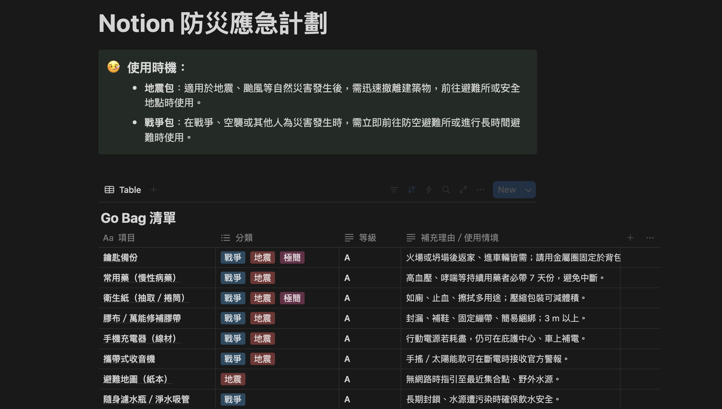Open the 常用藥（慢性病藥） row
Screen dimensions: 722x409
tap(142, 278)
